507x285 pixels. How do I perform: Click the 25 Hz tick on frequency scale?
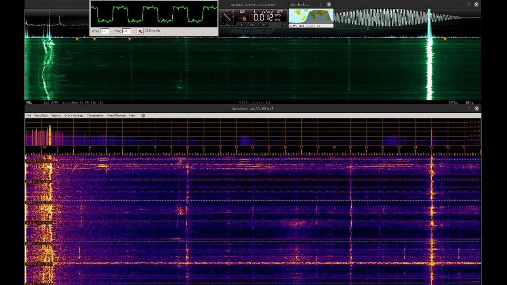pos(432,147)
